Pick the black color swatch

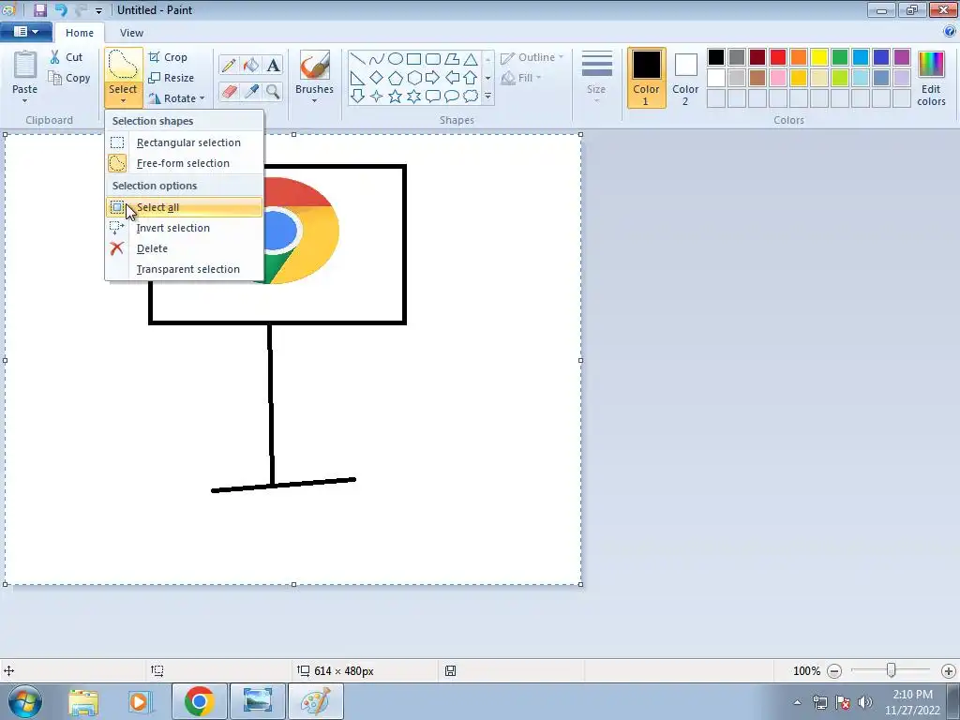tap(716, 57)
